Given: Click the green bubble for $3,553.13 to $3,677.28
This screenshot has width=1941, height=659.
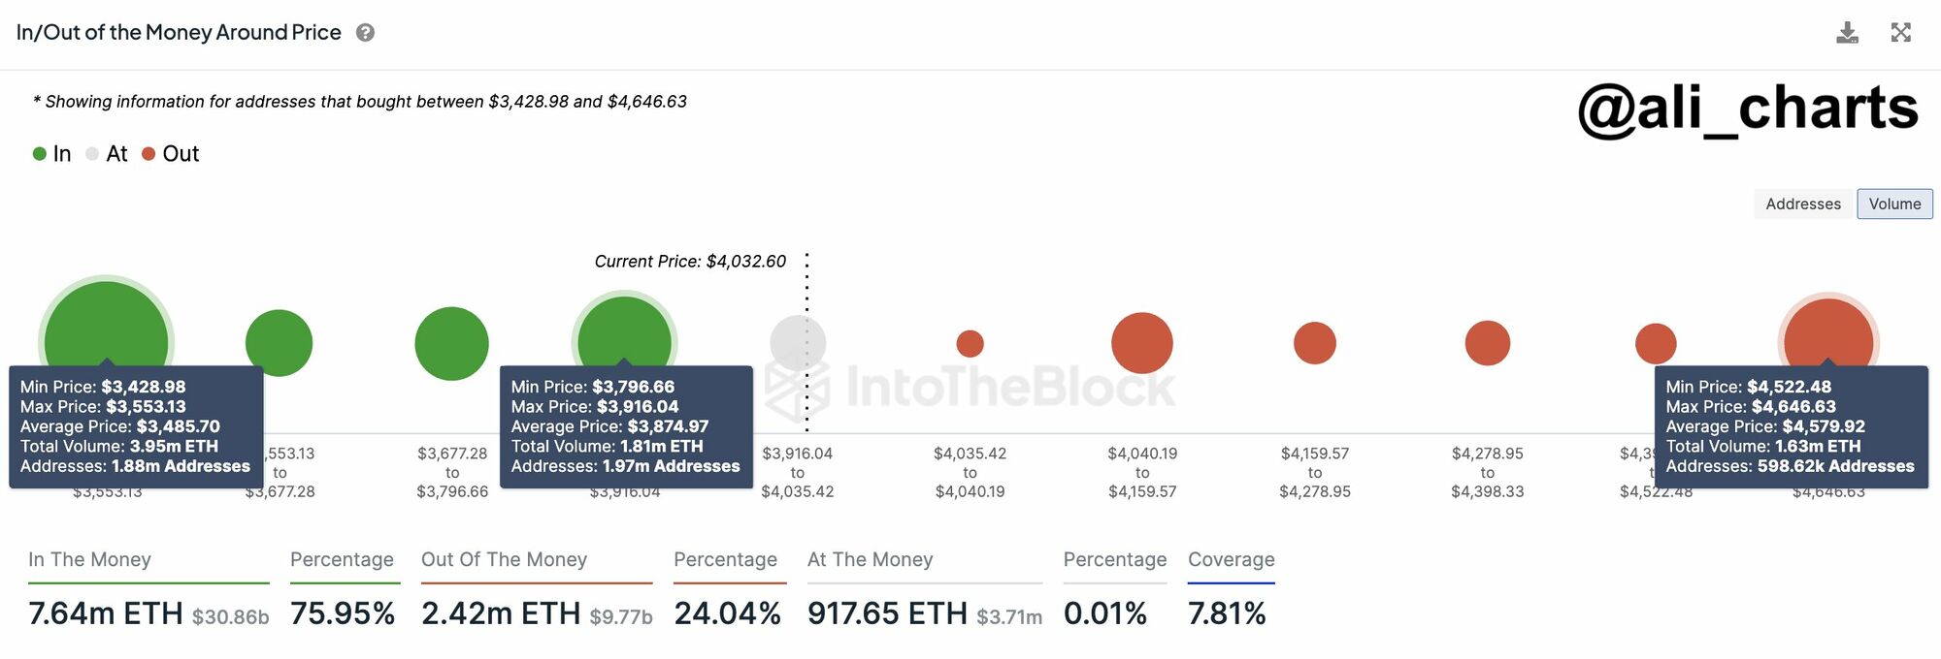Looking at the screenshot, I should tap(280, 343).
